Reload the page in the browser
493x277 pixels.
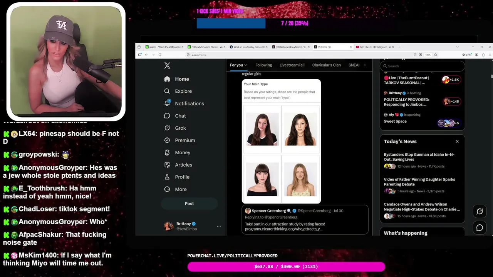click(160, 55)
